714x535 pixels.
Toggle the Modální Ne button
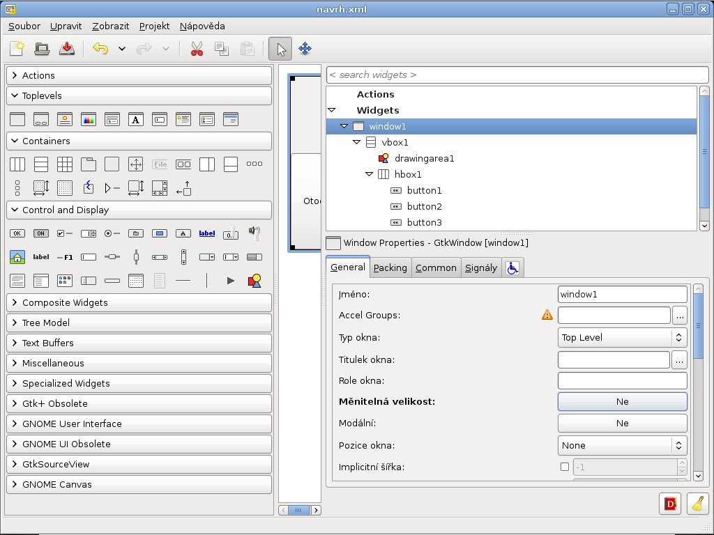[x=622, y=423]
